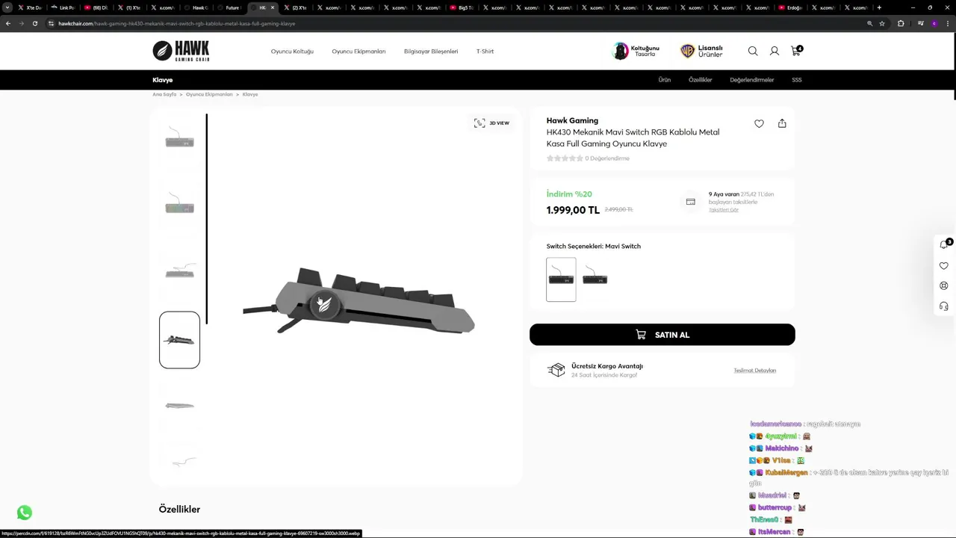Image resolution: width=956 pixels, height=538 pixels.
Task: Switch to the Değerlendirmeler tab
Action: (751, 80)
